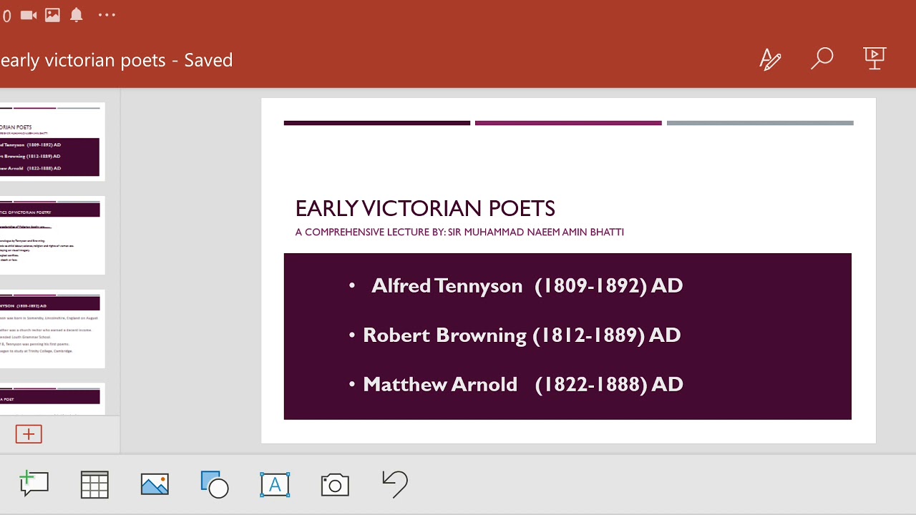Undo the last action
Screen dimensions: 916x515
tap(395, 484)
